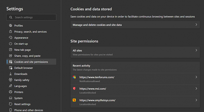Click View permissions for sites you've visited
Image resolution: width=204 pixels, height=112 pixels.
point(92,55)
